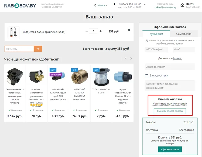Delete ВОДОМЕТ item with trash icon
Viewport: 202px width, 157px height.
click(129, 30)
